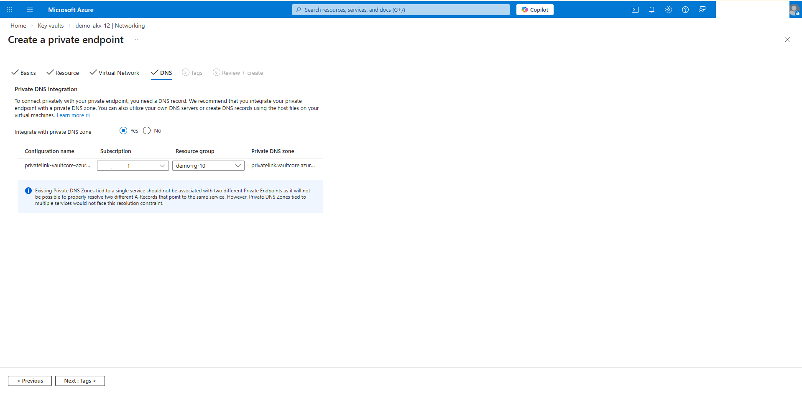Screen dimensions: 802x396
Task: Open the signed-in account avatar
Action: pos(794,9)
